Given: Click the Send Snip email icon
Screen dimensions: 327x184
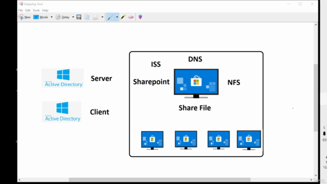Looking at the screenshot, I should (96, 17).
